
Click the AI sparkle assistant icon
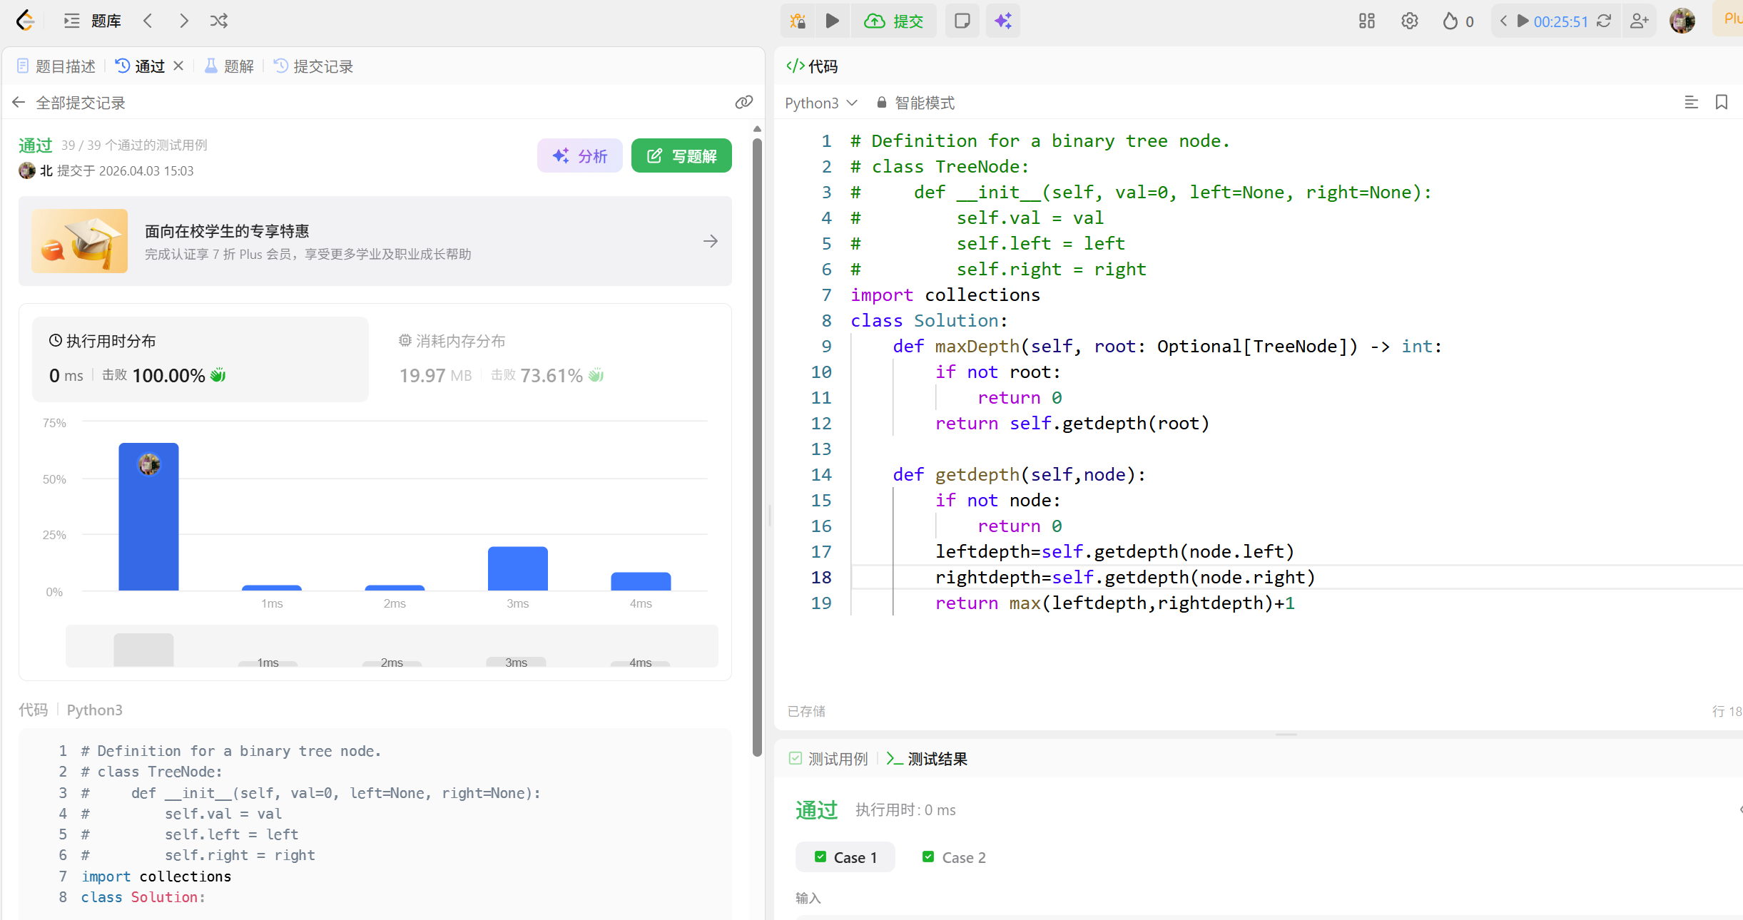click(1003, 21)
